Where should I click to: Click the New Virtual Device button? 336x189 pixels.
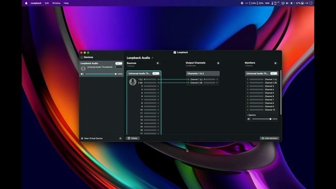point(92,139)
